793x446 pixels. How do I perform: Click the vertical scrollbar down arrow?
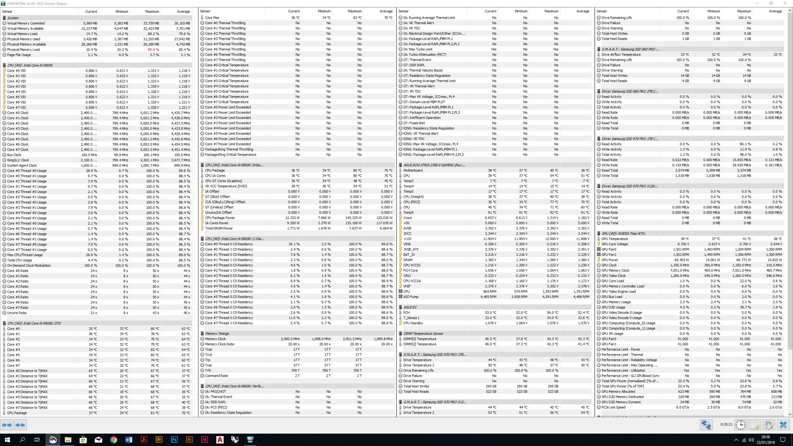(790, 414)
